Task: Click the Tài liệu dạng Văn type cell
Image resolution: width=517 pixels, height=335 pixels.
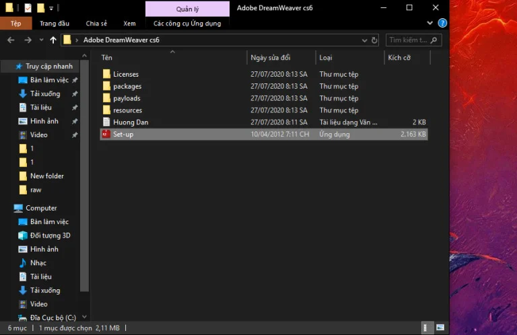Action: (x=348, y=122)
